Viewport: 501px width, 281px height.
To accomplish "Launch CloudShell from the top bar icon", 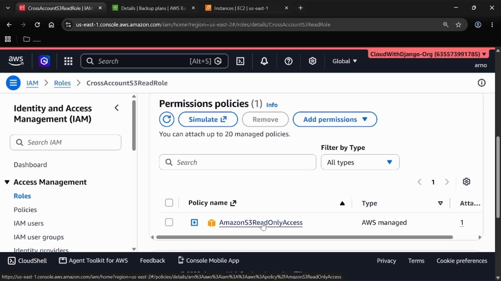I will [240, 61].
